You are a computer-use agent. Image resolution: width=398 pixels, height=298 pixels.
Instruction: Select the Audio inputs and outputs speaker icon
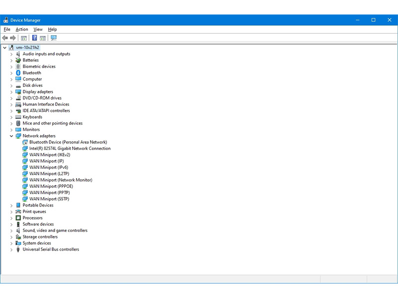point(18,54)
